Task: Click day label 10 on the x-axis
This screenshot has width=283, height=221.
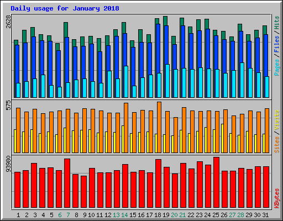Action: pyautogui.click(x=91, y=215)
